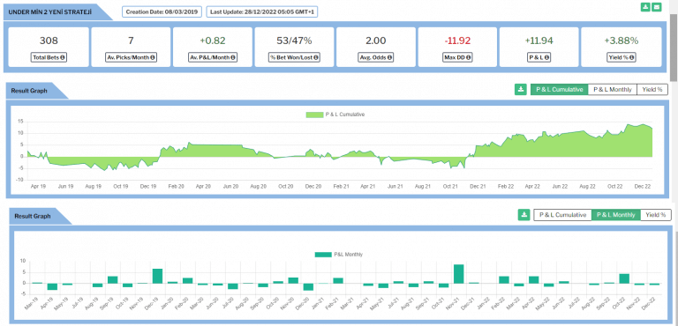The height and width of the screenshot is (326, 678).
Task: Download the cumulative Result Graph
Action: (520, 89)
